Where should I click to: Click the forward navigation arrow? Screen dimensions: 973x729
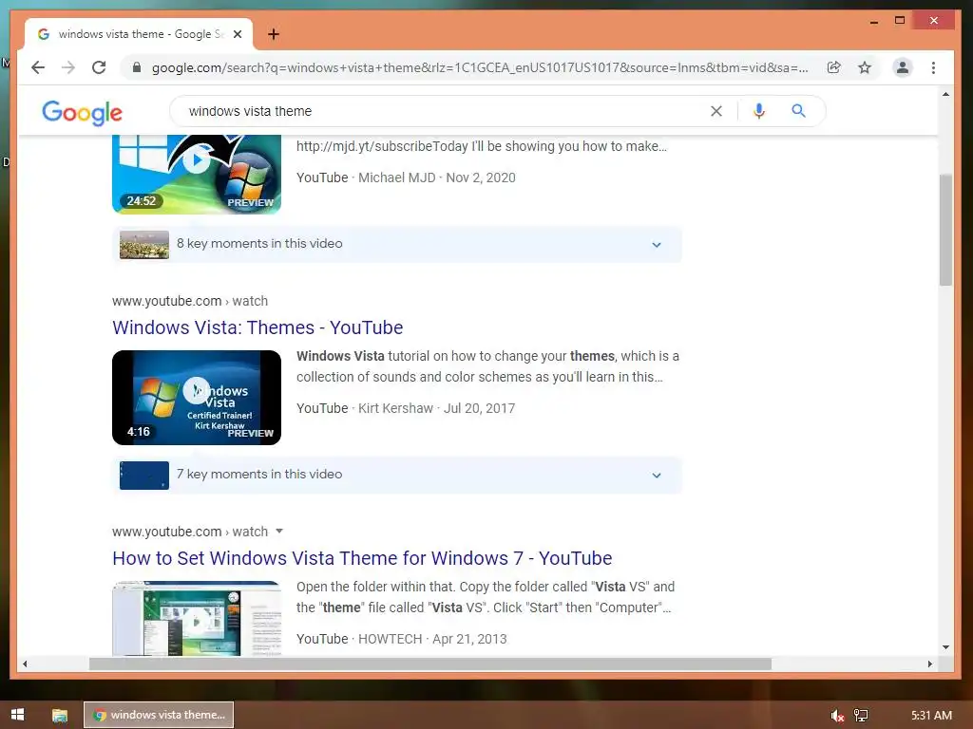(68, 67)
